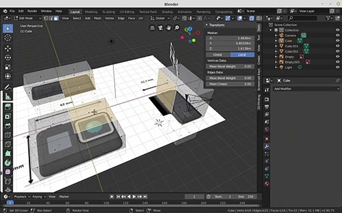
Task: Expand the Camera outliner item
Action: click(276, 35)
